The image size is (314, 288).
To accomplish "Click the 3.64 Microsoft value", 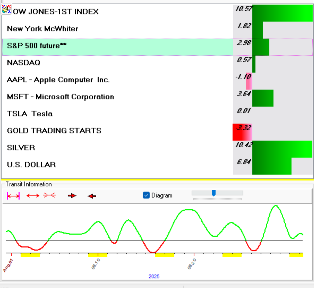I will pos(244,94).
